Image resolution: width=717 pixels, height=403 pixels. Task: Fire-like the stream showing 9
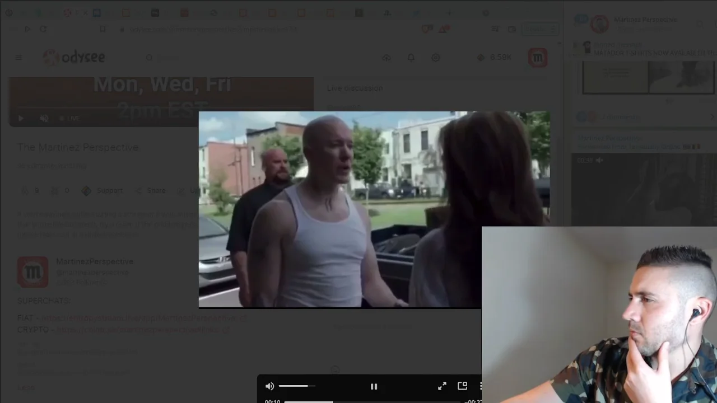point(30,191)
